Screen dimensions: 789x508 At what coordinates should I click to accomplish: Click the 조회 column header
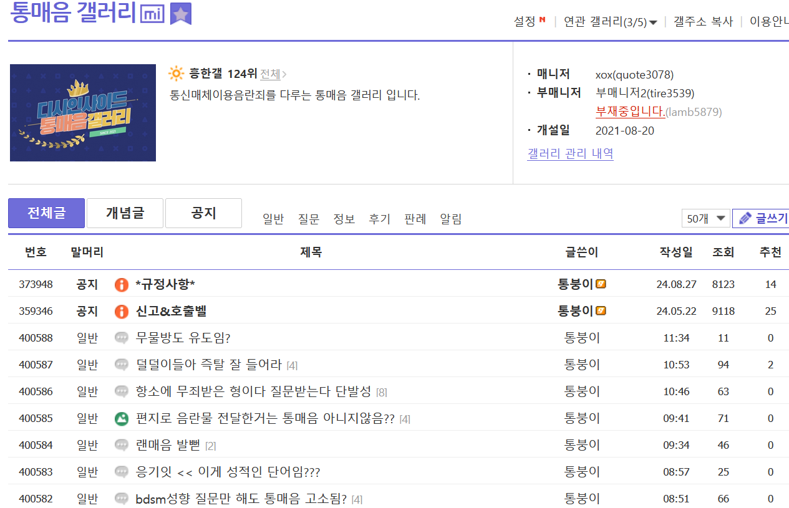coord(724,252)
